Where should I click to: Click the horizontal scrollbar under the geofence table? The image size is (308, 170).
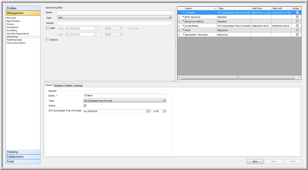[x=237, y=77]
